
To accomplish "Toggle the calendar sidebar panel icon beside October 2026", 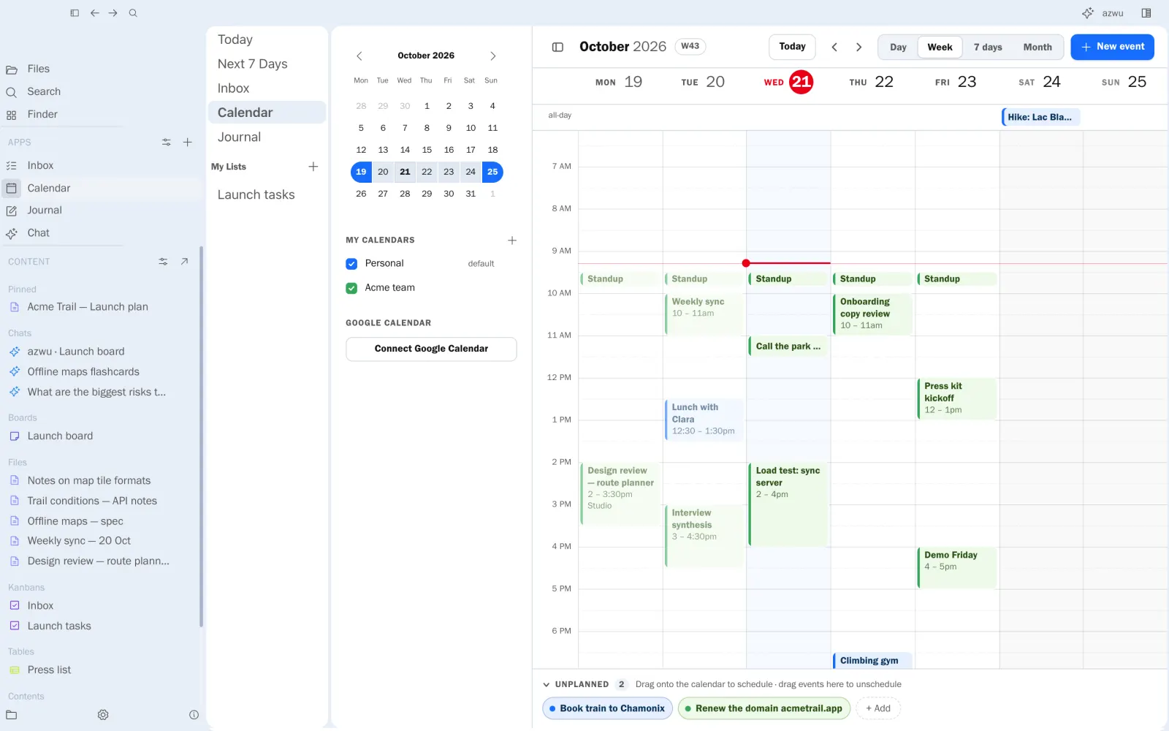I will 557,47.
